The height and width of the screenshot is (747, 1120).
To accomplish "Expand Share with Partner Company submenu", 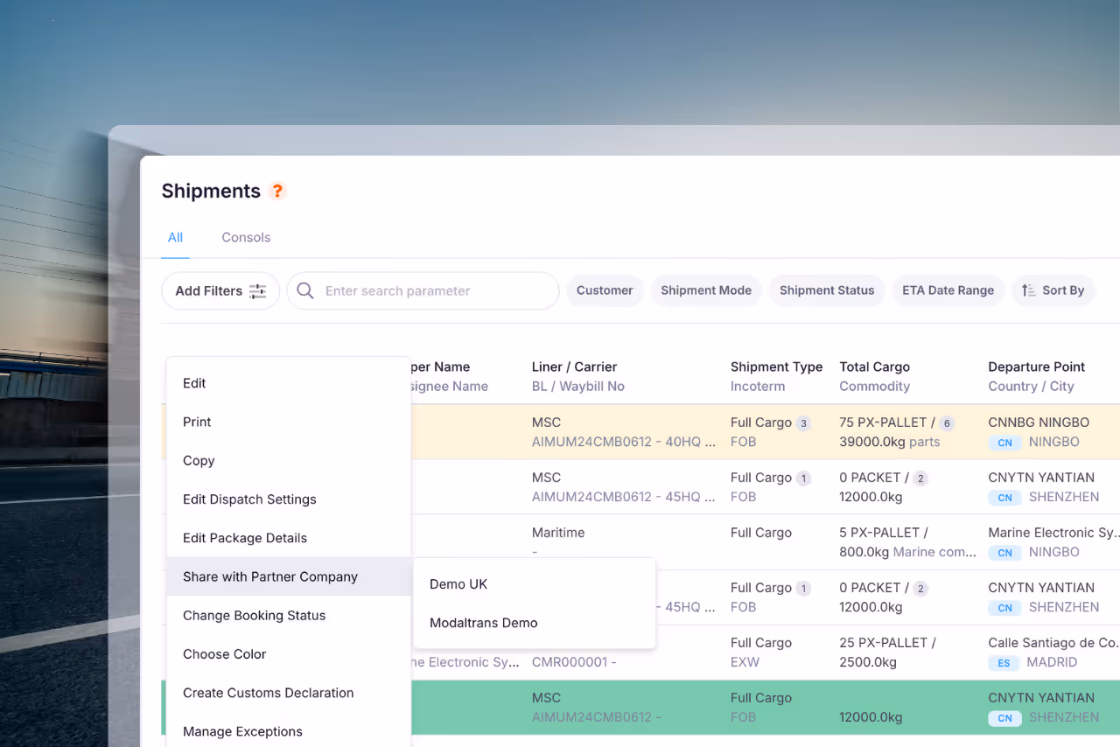I will point(289,576).
